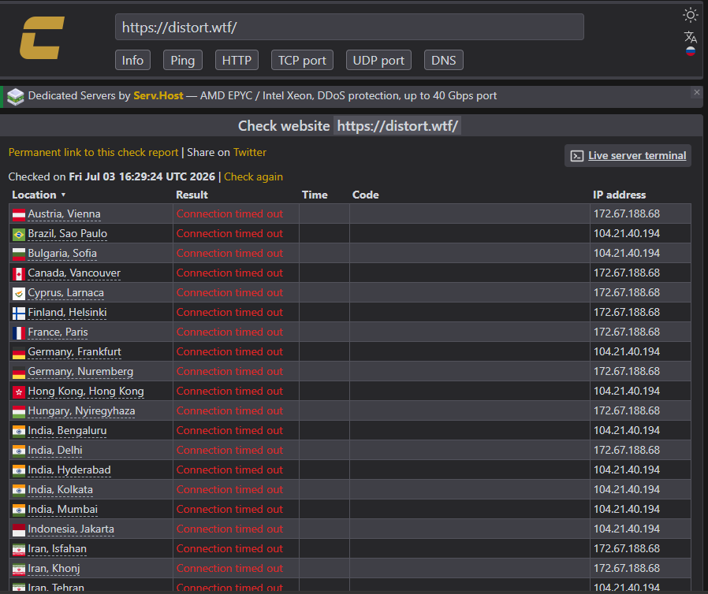This screenshot has width=708, height=594.
Task: Open the India, Delhi node
Action: tap(55, 450)
